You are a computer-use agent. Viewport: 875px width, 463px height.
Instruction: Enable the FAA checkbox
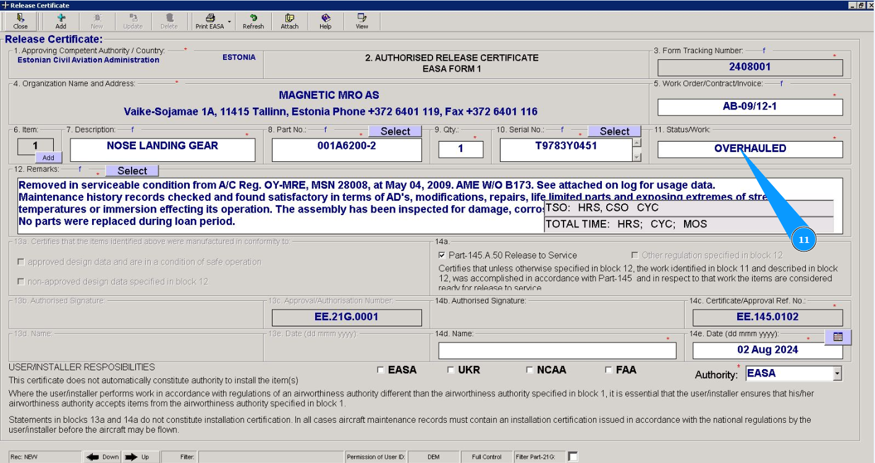[609, 370]
